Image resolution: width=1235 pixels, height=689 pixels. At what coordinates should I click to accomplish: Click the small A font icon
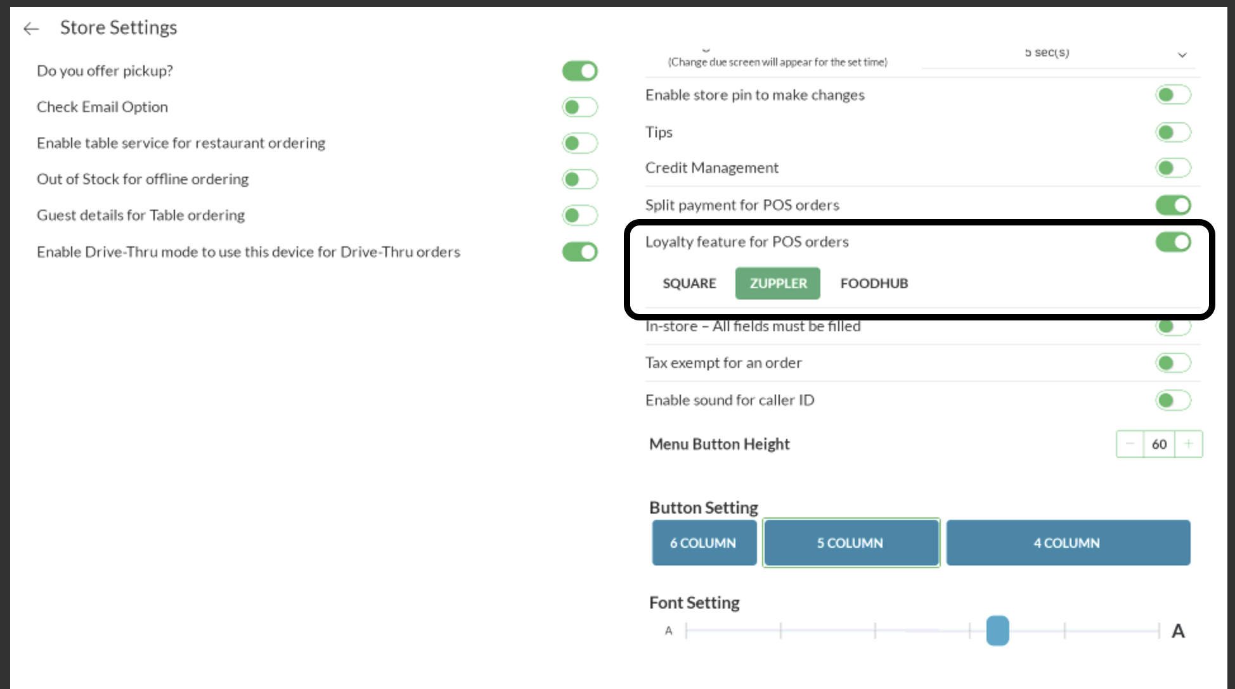[x=668, y=631]
